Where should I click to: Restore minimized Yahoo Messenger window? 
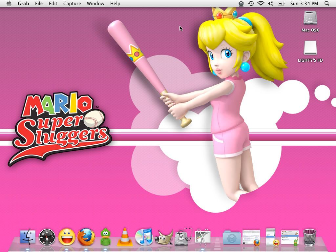pos(272,237)
